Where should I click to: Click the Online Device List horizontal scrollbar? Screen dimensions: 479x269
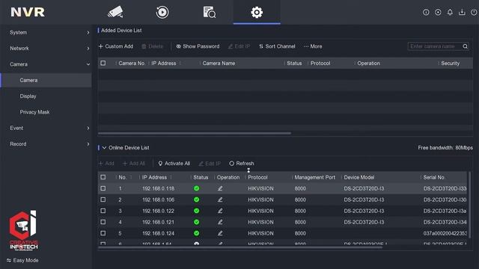[240, 247]
